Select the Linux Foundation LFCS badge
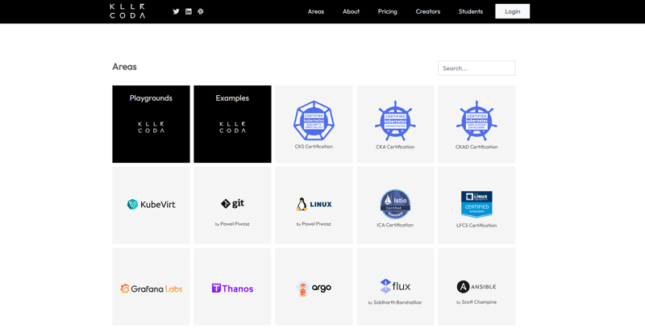This screenshot has width=645, height=328. [476, 204]
